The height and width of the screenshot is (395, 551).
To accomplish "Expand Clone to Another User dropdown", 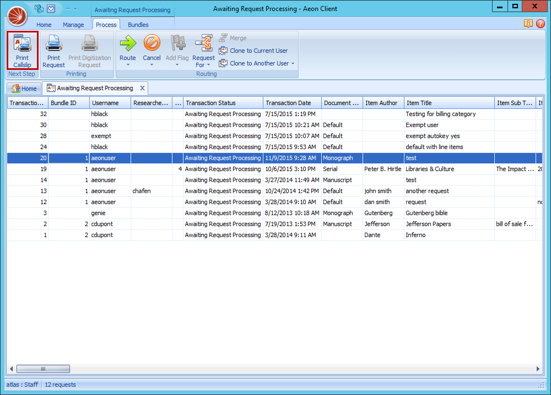I will pyautogui.click(x=293, y=63).
